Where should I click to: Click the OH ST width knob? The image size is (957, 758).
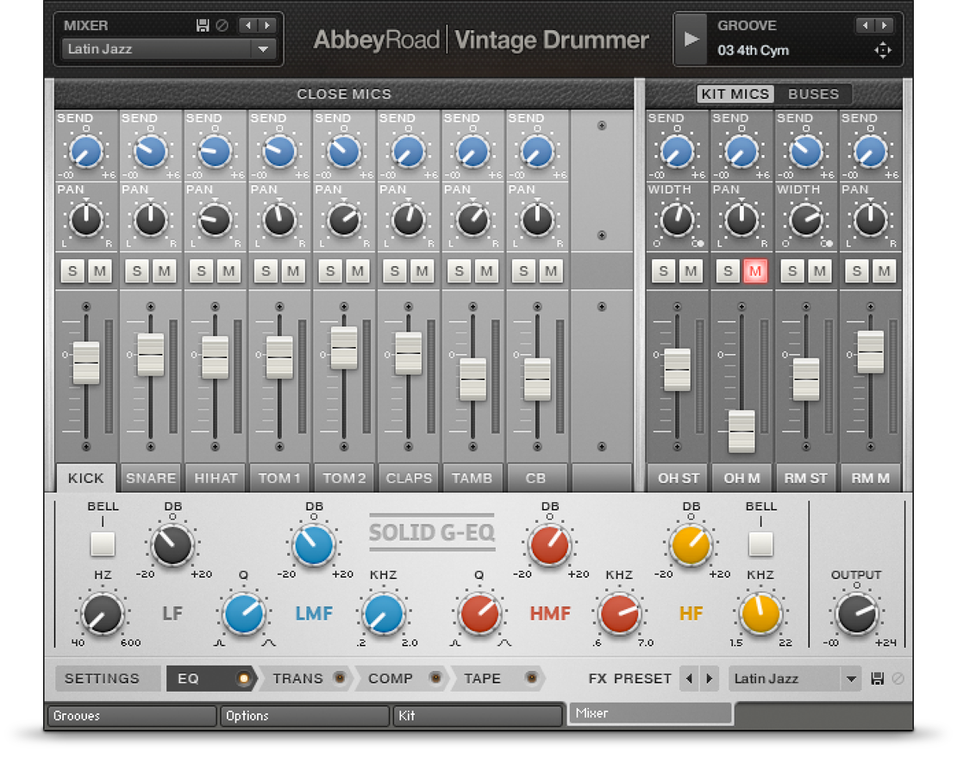click(677, 221)
